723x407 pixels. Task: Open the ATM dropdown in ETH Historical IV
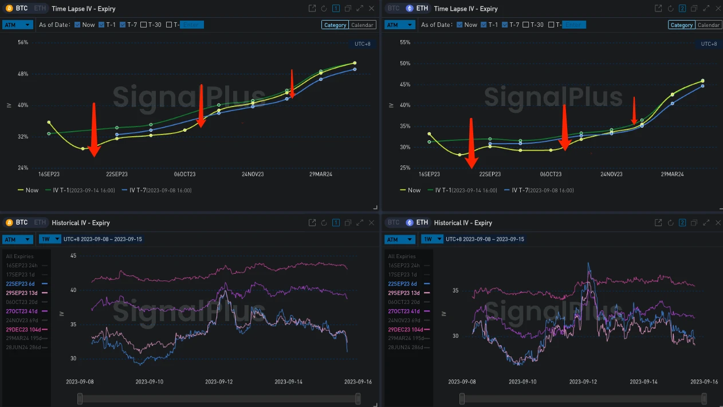[x=400, y=239]
